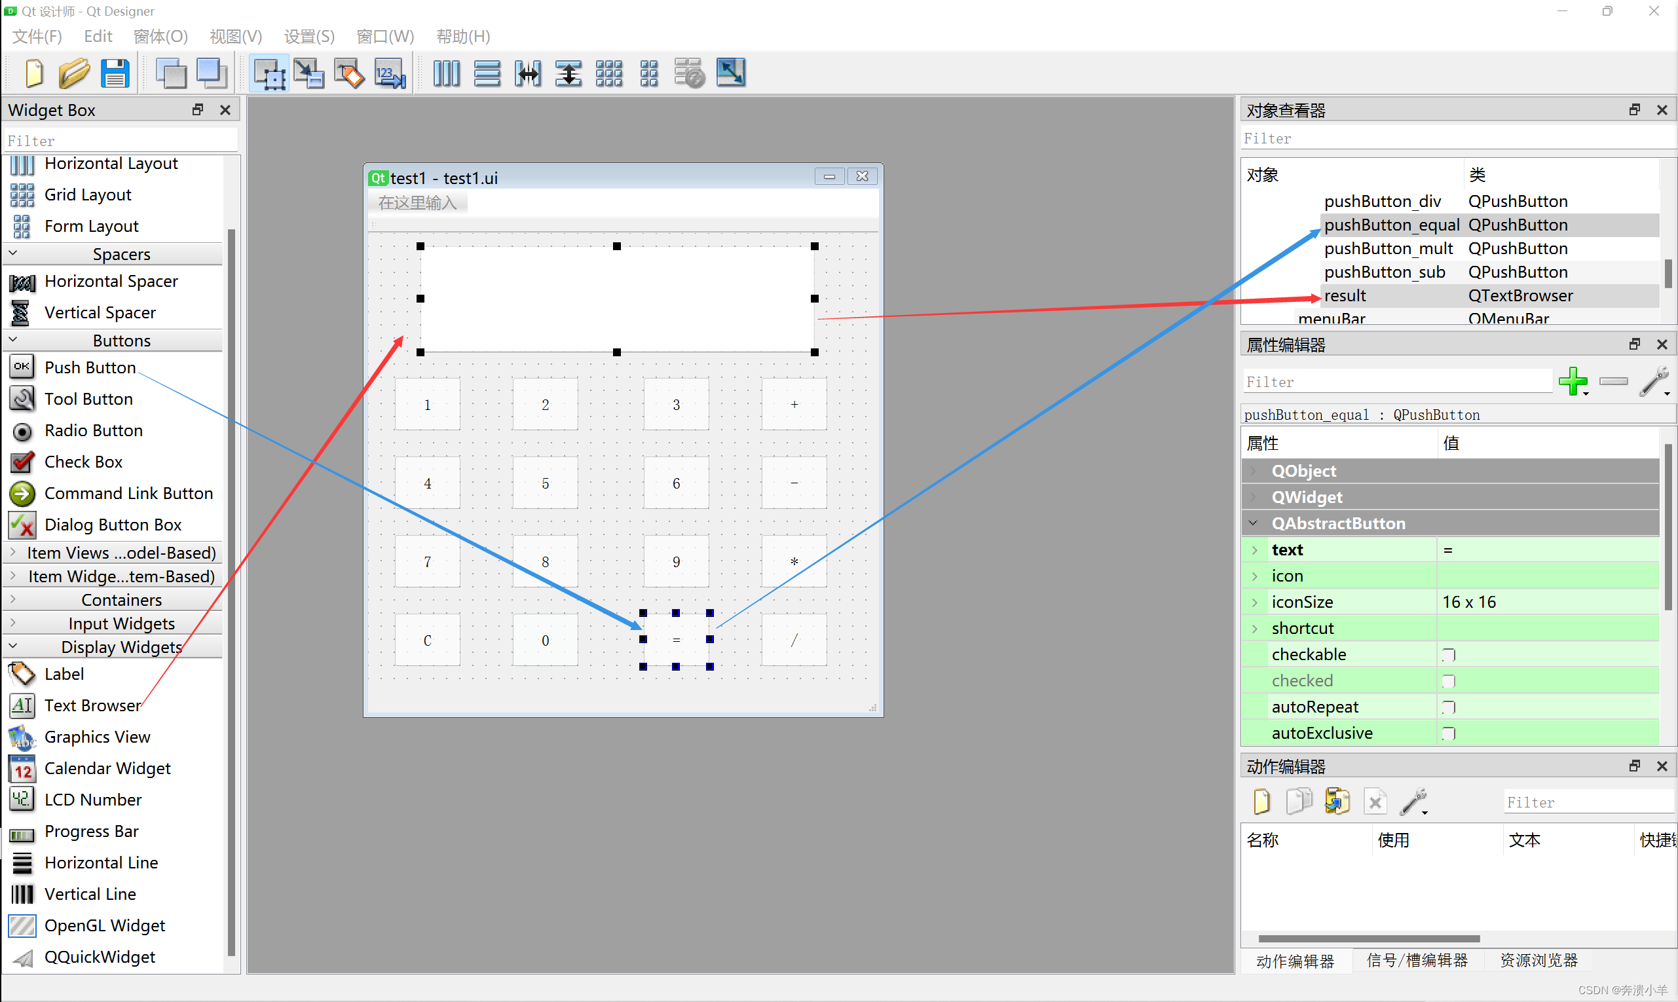Open the 视图(V) menu
The height and width of the screenshot is (1002, 1678).
pos(236,36)
